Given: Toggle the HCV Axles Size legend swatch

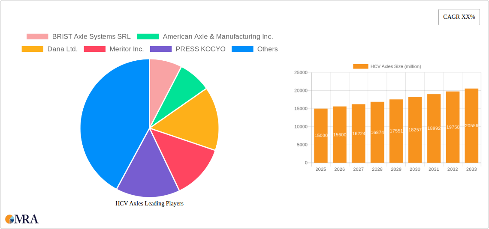Looking at the screenshot, I should pos(360,66).
